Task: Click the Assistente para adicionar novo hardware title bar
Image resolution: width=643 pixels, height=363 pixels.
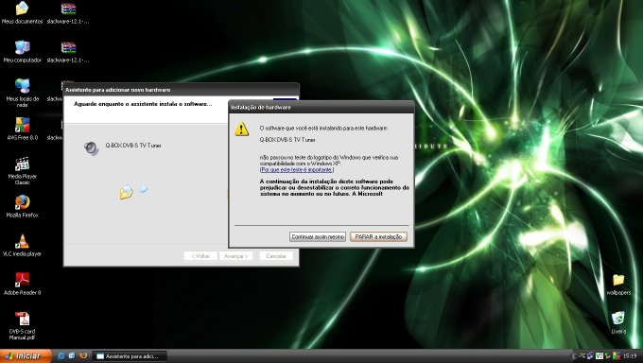Action: (182, 89)
